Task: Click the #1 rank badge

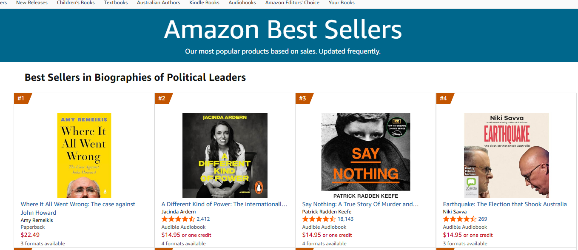Action: 21,99
